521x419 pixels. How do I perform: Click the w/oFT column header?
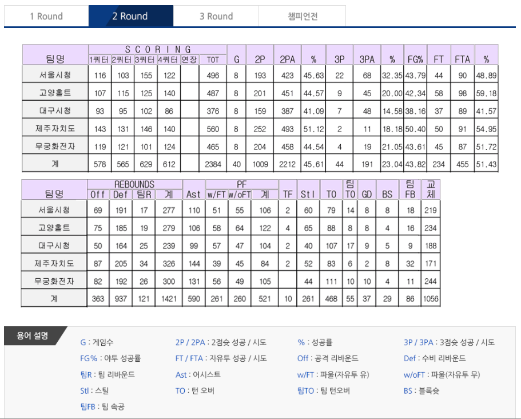coord(239,195)
